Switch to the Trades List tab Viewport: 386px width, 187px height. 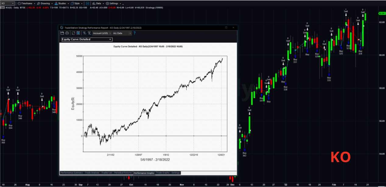coord(107,173)
